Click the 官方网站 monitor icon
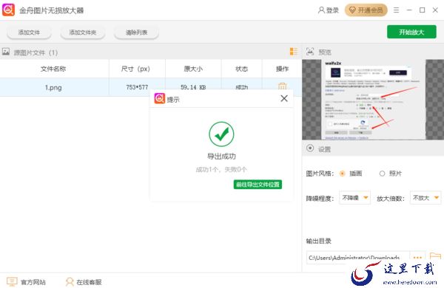The image size is (444, 288). (x=12, y=281)
